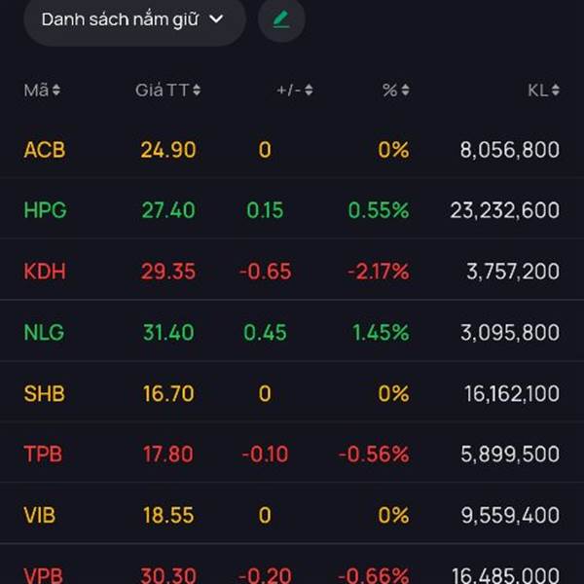The image size is (584, 584).
Task: Sort by the KL volume column
Action: pyautogui.click(x=543, y=91)
